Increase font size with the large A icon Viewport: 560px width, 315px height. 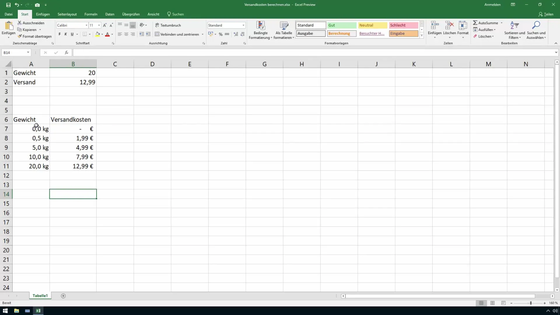coord(105,25)
